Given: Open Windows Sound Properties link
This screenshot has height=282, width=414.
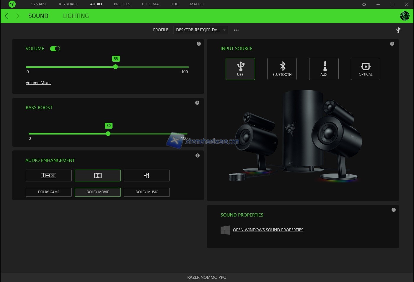Looking at the screenshot, I should click(x=268, y=230).
